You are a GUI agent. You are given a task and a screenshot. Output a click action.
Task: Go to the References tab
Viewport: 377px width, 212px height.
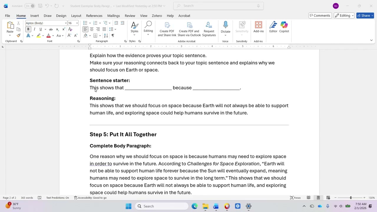pos(94,16)
